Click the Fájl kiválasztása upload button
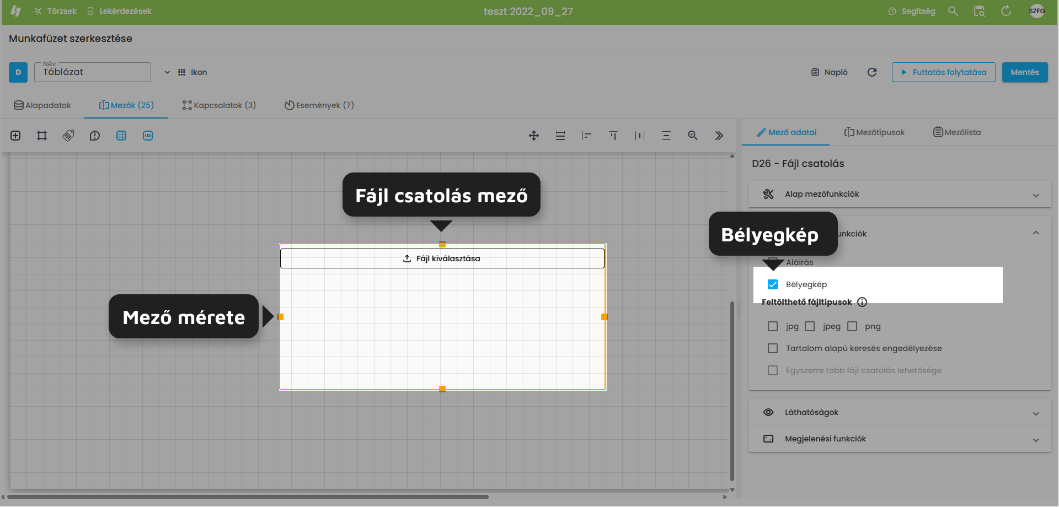Screen dimensions: 1059x507 coord(442,258)
